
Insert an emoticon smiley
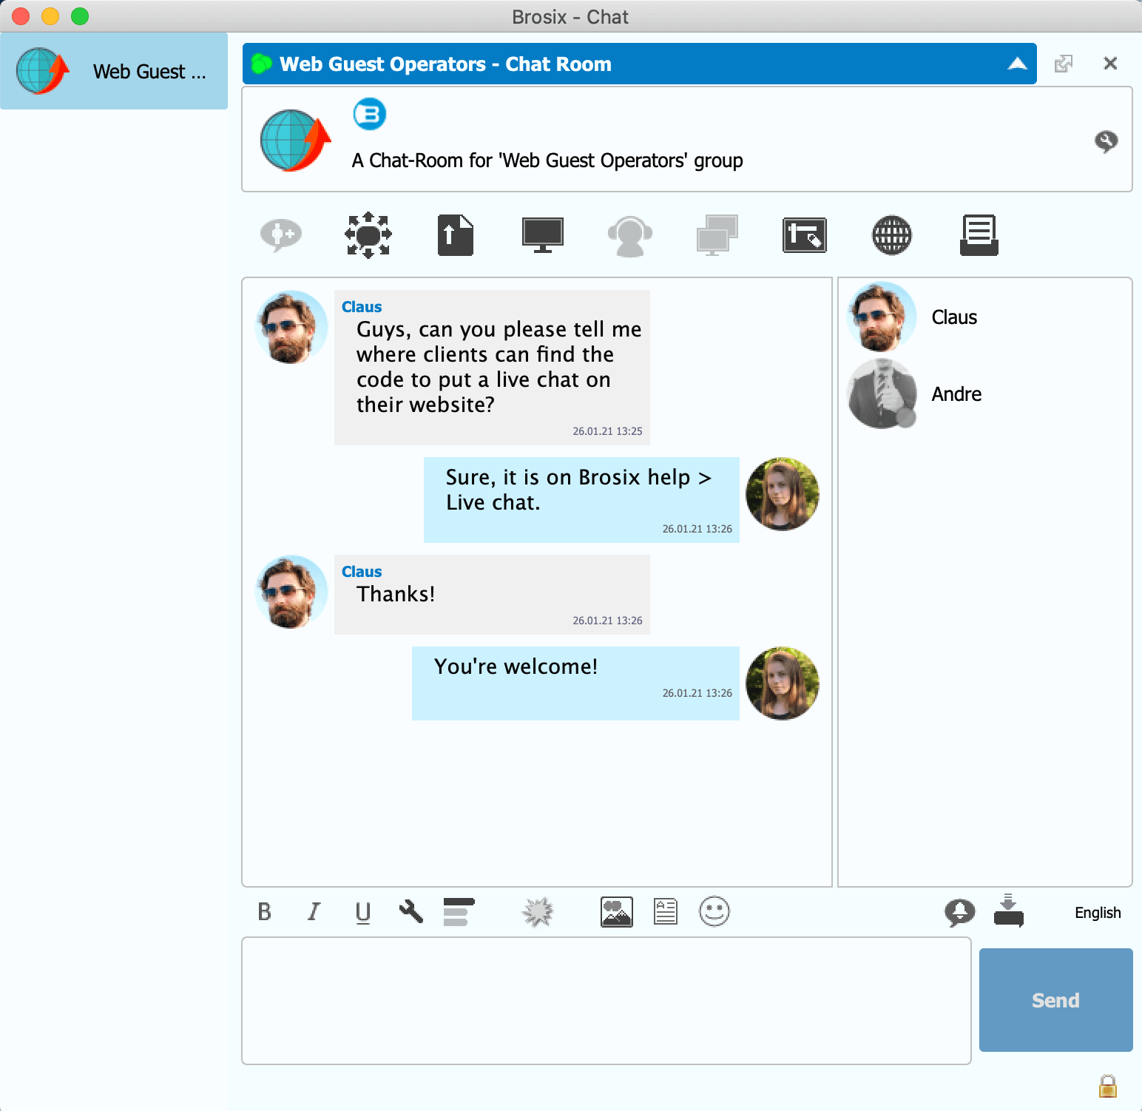pyautogui.click(x=714, y=911)
